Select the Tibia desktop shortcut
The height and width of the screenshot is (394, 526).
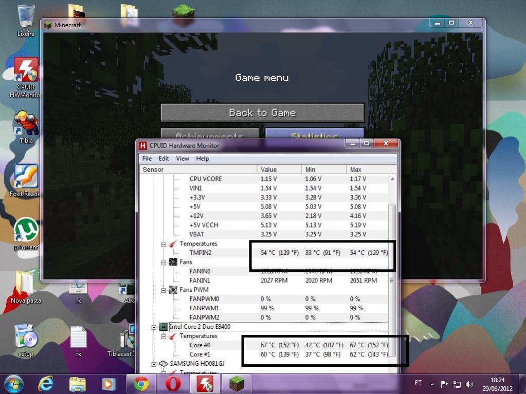tap(26, 127)
